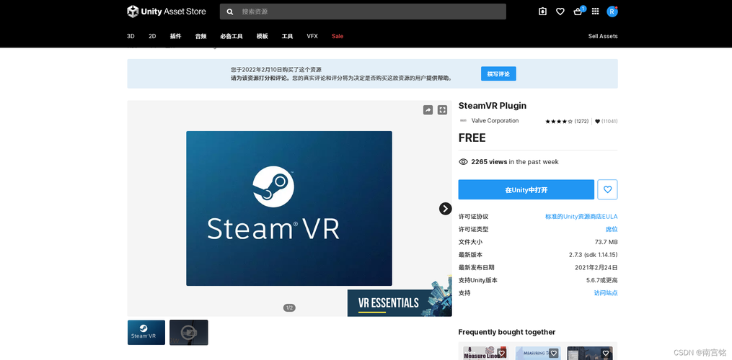Open the header wishlist heart icon
This screenshot has height=360, width=732.
(560, 12)
